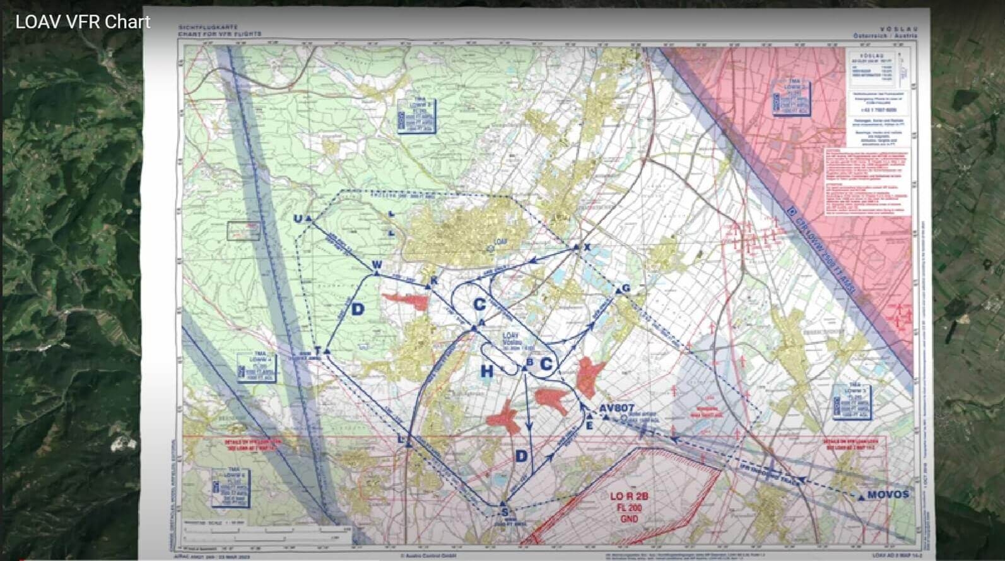Select waypoint marker G on the chart
Image resolution: width=1005 pixels, height=561 pixels.
point(619,290)
